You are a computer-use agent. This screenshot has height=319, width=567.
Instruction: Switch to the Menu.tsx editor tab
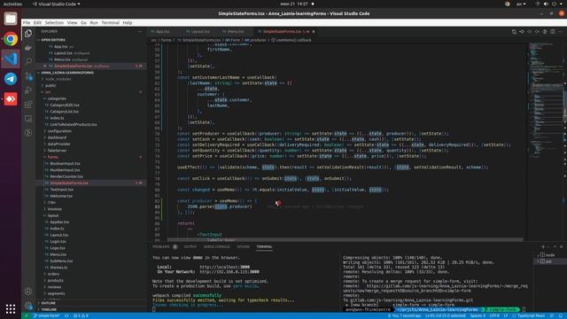pos(236,32)
